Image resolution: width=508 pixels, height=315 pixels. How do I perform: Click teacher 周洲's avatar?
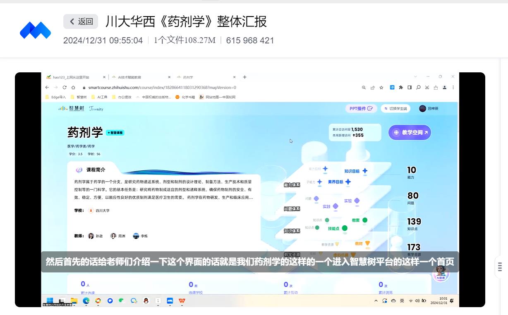pos(113,236)
